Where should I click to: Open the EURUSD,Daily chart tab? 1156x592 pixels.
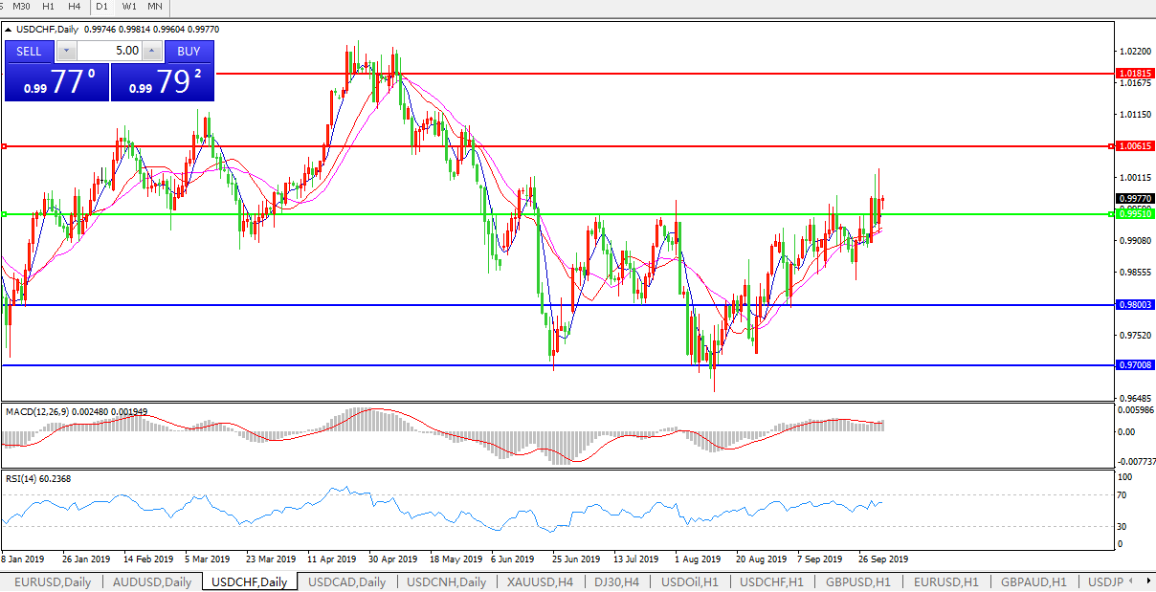pos(53,581)
